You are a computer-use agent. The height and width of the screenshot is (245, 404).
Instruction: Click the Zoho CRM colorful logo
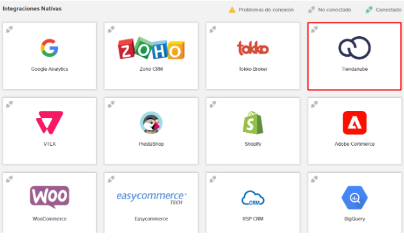151,48
